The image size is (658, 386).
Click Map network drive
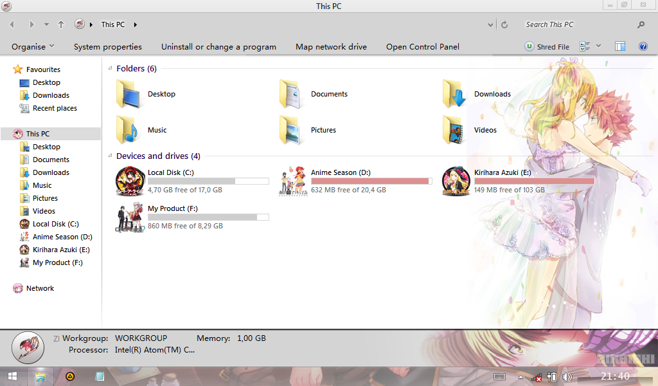(331, 46)
